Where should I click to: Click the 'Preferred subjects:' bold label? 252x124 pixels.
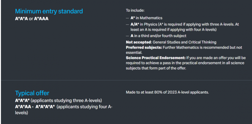point(144,48)
